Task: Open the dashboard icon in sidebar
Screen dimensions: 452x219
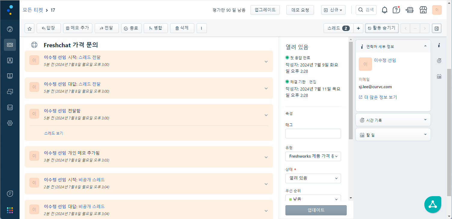Action: [x=10, y=29]
